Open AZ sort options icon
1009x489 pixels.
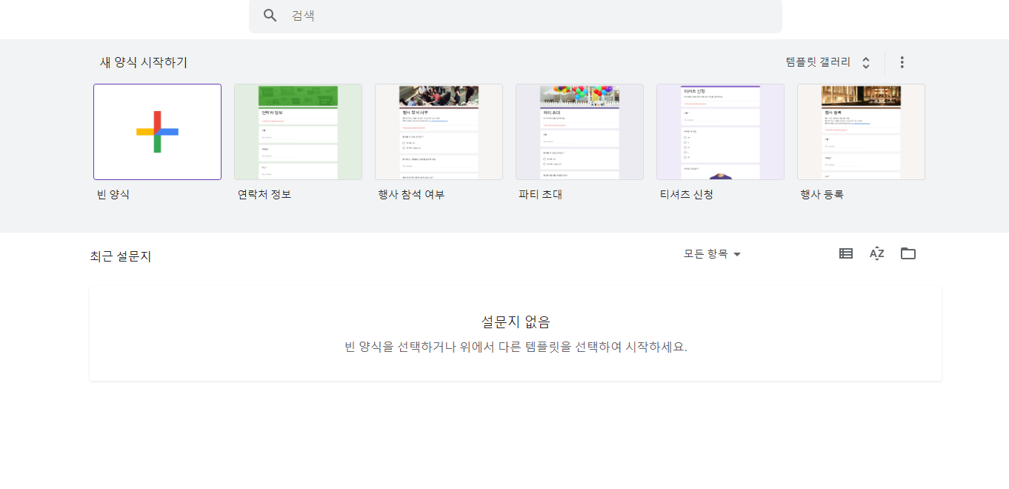[877, 253]
